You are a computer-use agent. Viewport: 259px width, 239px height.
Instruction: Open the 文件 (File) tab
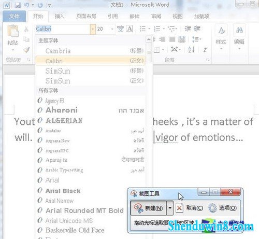14,16
